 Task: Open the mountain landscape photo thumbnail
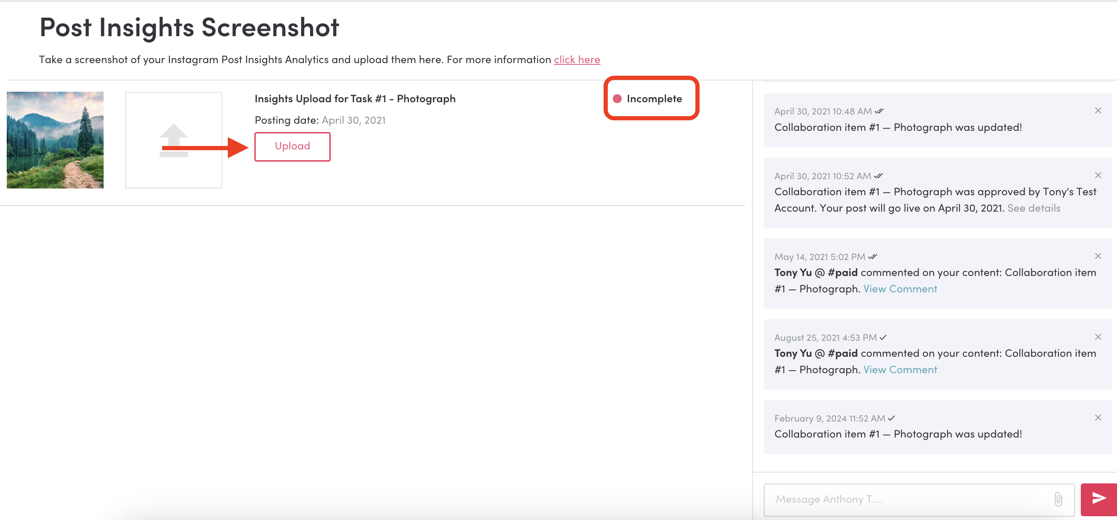(x=55, y=140)
